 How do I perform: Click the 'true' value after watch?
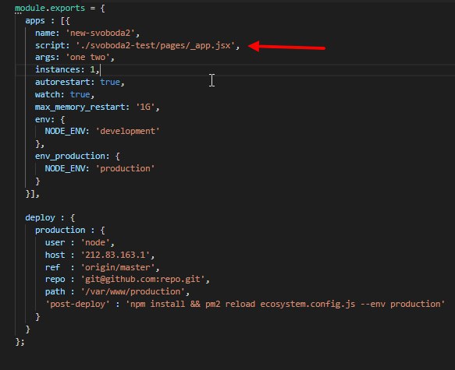(x=80, y=94)
